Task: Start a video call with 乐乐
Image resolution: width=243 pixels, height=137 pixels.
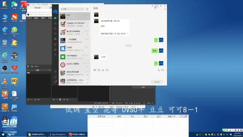Action: pyautogui.click(x=163, y=70)
